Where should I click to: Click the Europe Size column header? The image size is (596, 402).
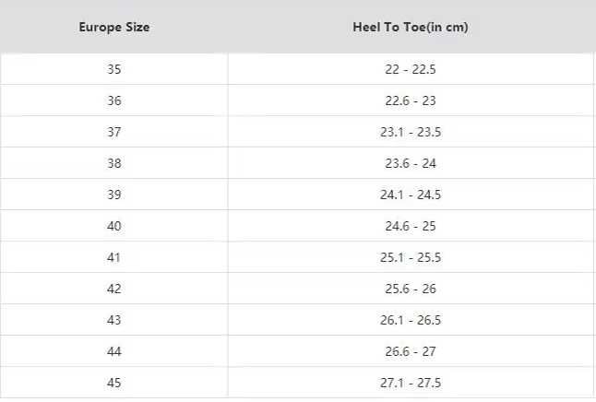click(x=113, y=27)
